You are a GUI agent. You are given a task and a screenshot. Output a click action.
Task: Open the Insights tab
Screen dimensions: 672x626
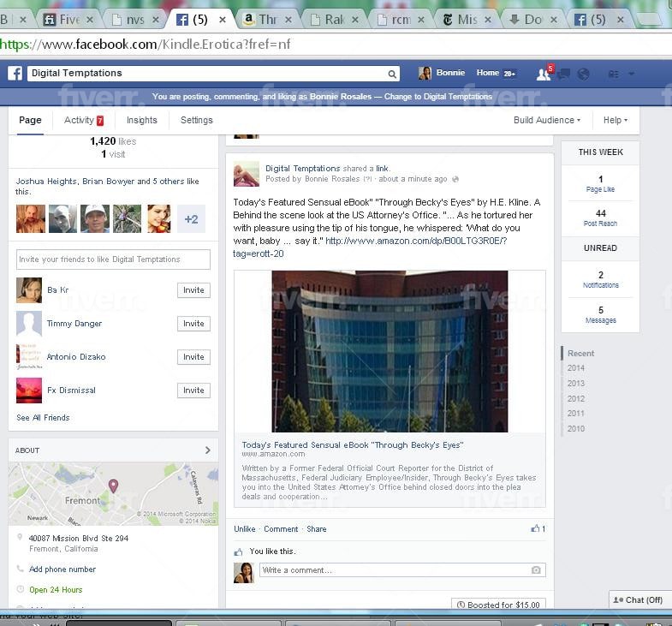tap(142, 120)
